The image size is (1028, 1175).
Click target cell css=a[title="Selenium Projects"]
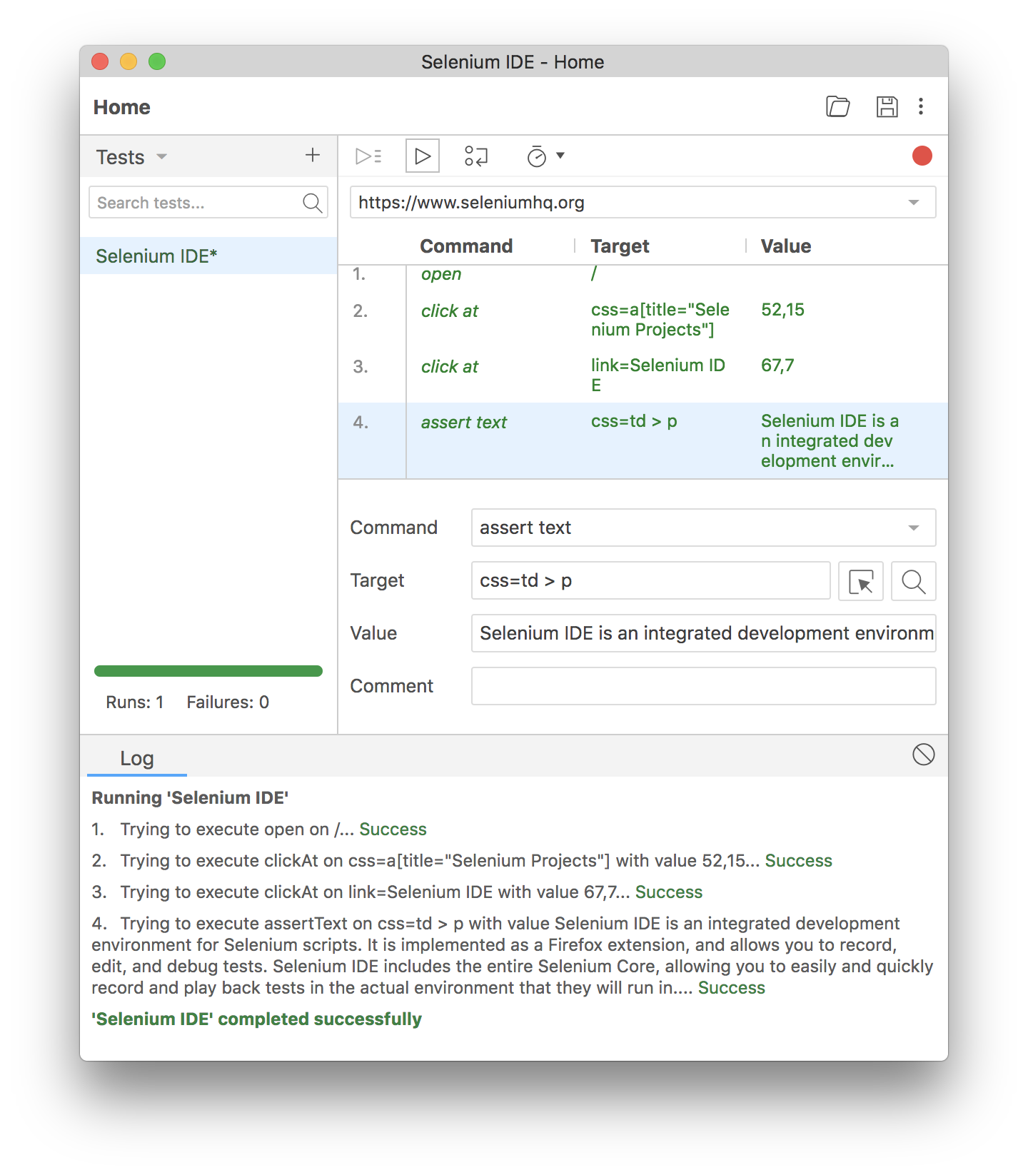click(660, 320)
